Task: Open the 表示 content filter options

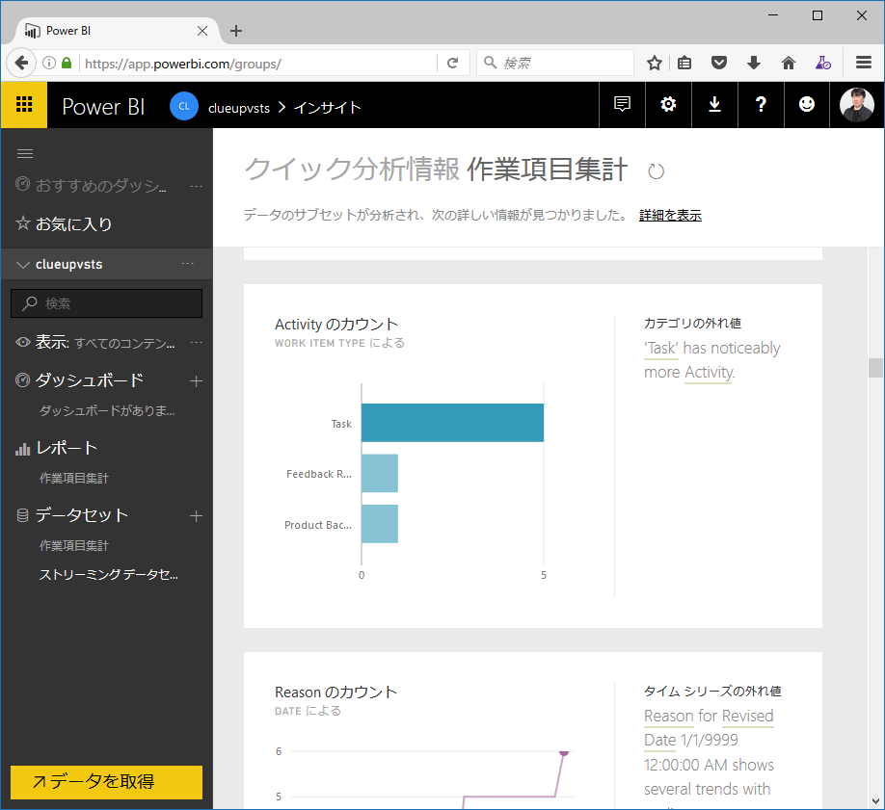Action: point(196,342)
